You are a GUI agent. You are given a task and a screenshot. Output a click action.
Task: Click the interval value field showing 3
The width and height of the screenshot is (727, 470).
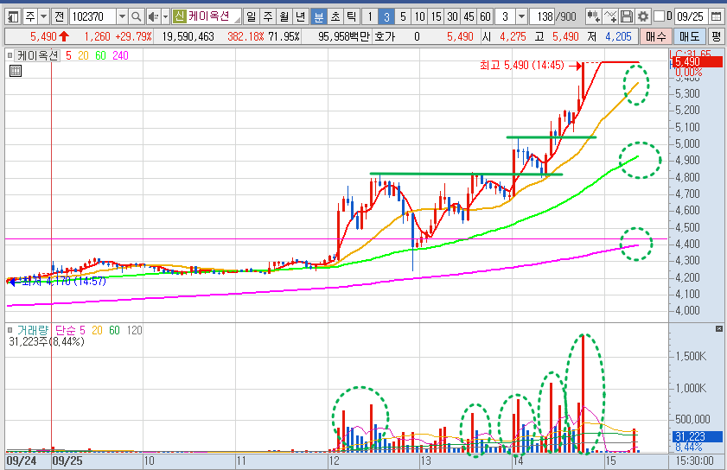[506, 17]
